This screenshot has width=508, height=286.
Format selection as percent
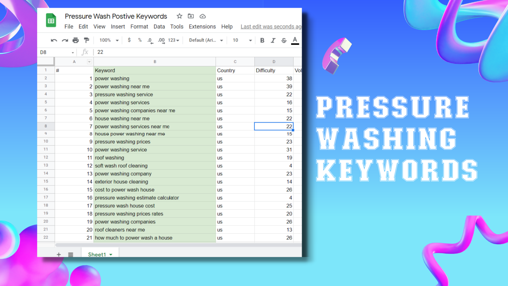[140, 40]
